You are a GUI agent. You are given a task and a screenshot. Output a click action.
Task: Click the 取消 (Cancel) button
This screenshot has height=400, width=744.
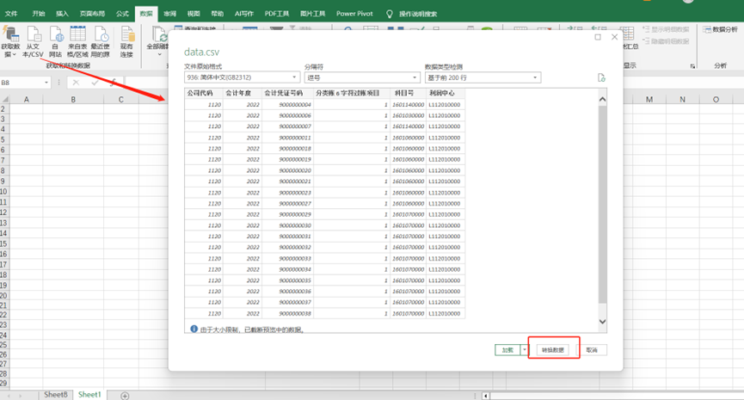pos(592,350)
